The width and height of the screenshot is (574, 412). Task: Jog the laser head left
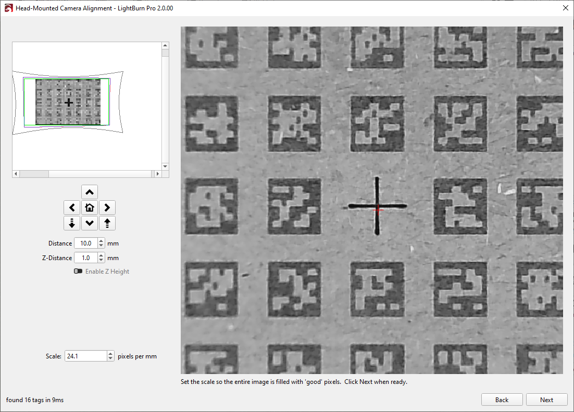pyautogui.click(x=72, y=208)
